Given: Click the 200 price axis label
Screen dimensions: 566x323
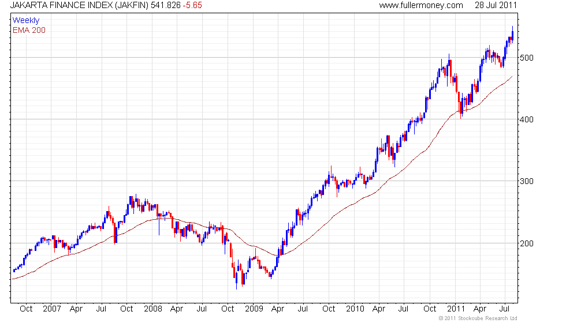Looking at the screenshot, I should [x=527, y=243].
